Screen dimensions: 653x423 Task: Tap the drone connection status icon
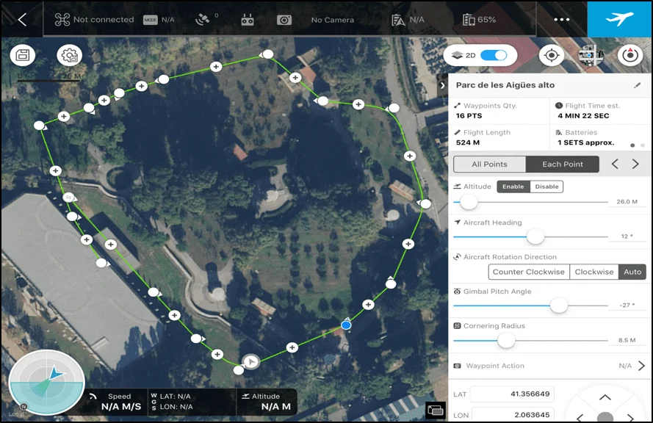tap(62, 20)
